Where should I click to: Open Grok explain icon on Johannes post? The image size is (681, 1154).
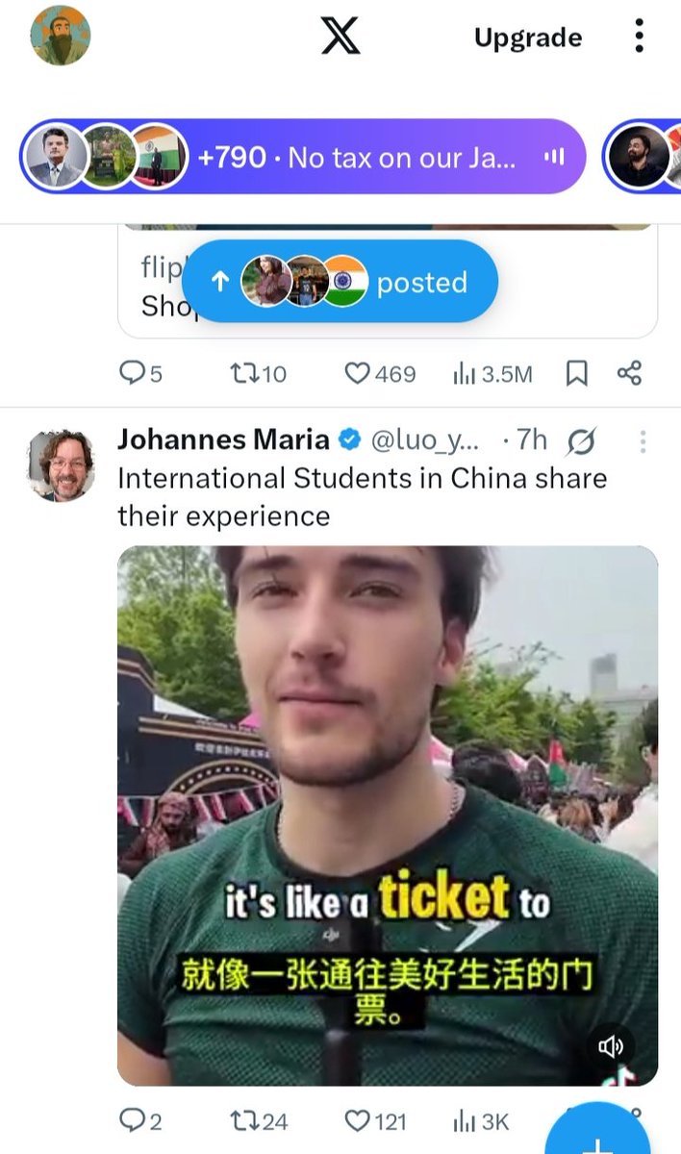581,441
